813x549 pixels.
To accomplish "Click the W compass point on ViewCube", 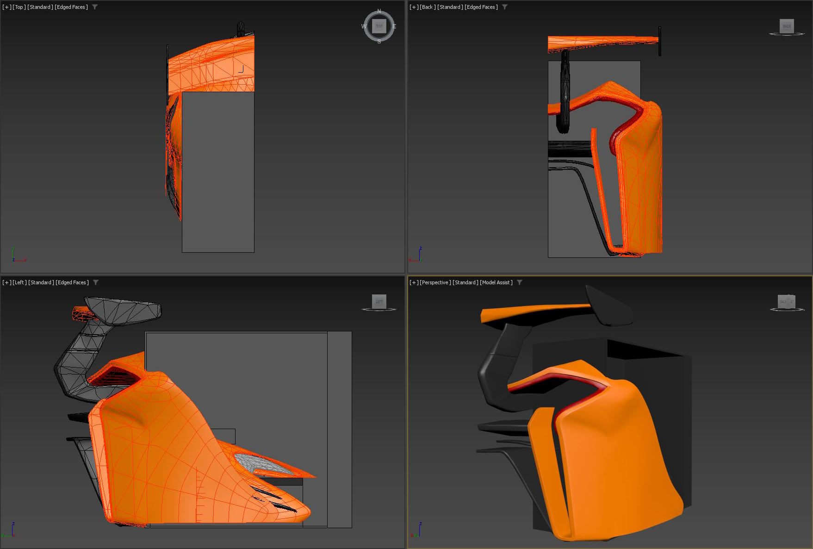I will (364, 26).
